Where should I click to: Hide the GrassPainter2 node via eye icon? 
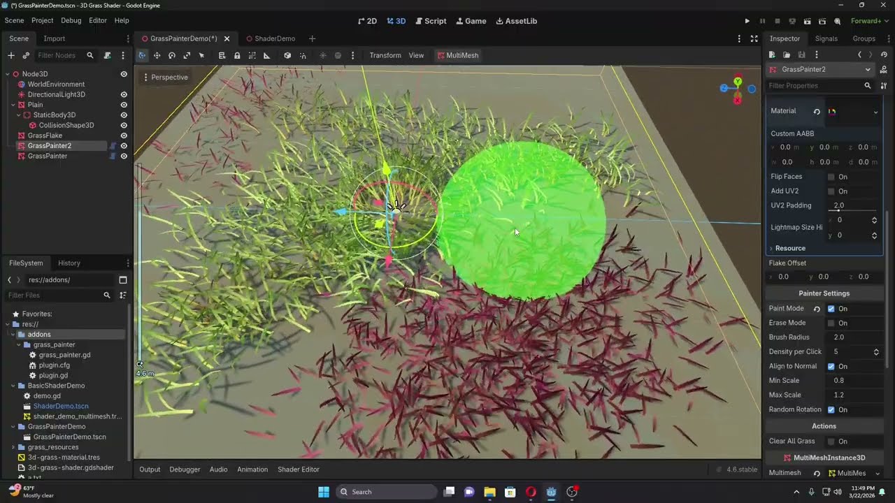click(x=124, y=145)
